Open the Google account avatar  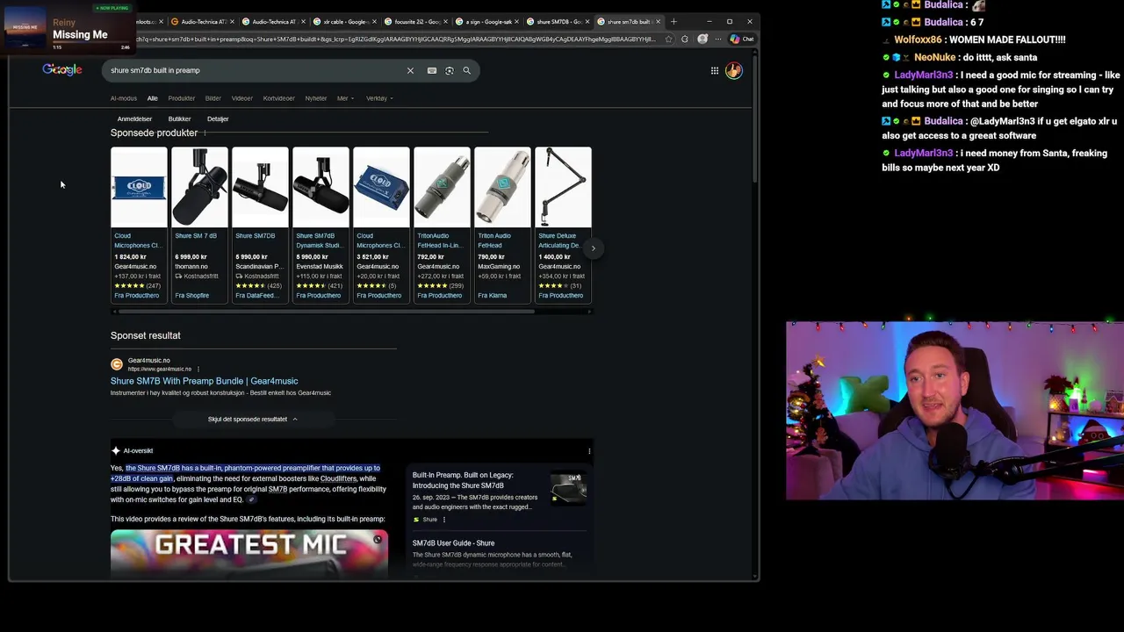click(x=734, y=70)
